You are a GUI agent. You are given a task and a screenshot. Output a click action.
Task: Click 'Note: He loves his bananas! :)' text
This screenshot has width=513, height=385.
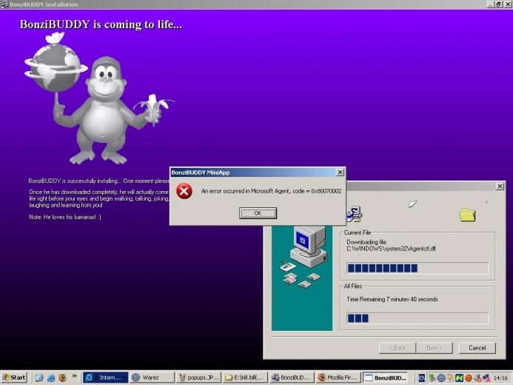[x=65, y=217]
